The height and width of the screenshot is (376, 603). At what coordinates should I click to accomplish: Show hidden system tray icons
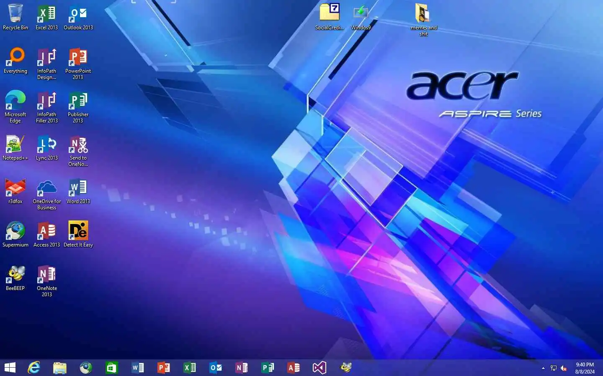(x=543, y=368)
